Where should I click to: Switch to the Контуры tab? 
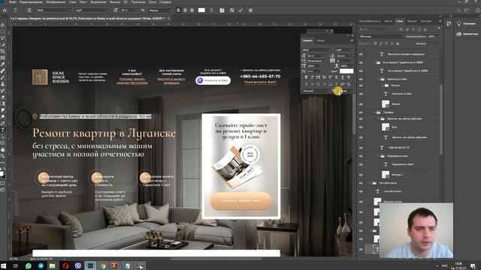click(x=426, y=21)
